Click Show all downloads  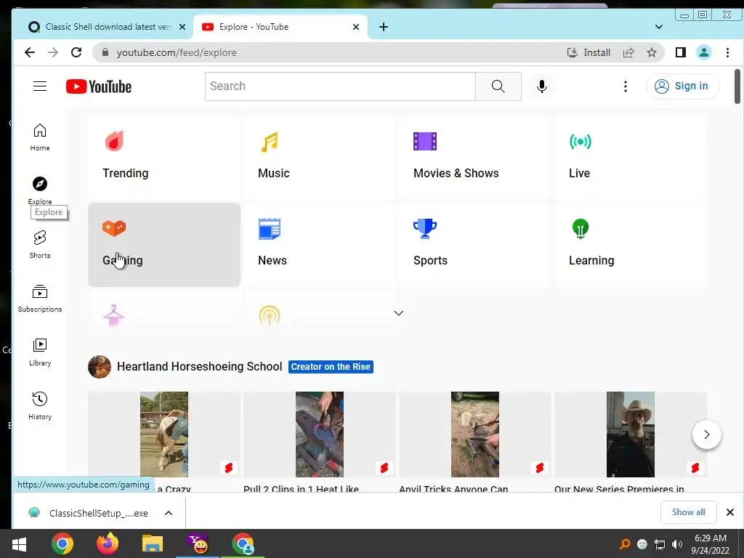click(x=688, y=512)
